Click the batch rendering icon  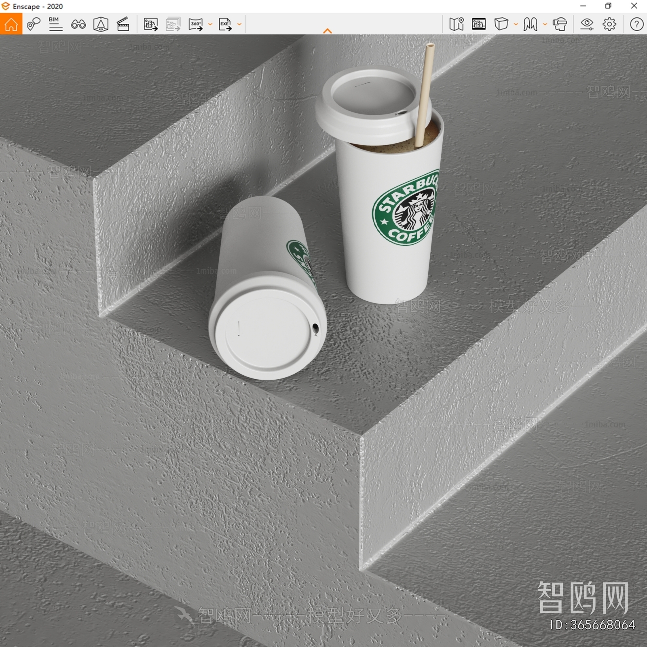[173, 24]
